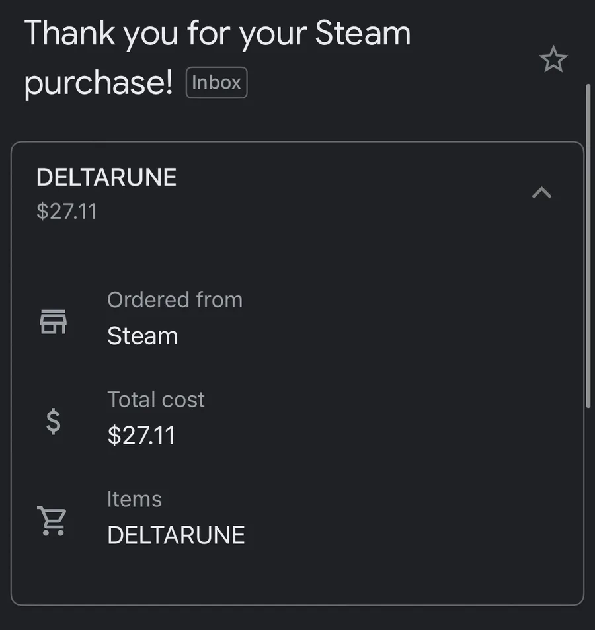Viewport: 595px width, 630px height.
Task: Click the "Ordered from" label
Action: (x=175, y=300)
